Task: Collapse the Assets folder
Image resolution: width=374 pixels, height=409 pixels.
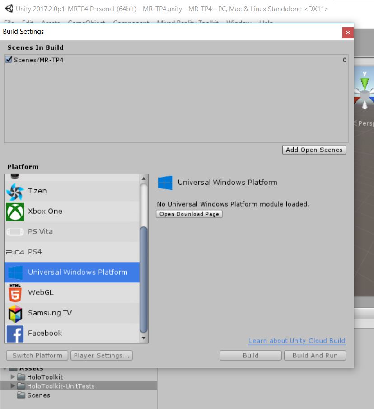Action: coord(4,368)
